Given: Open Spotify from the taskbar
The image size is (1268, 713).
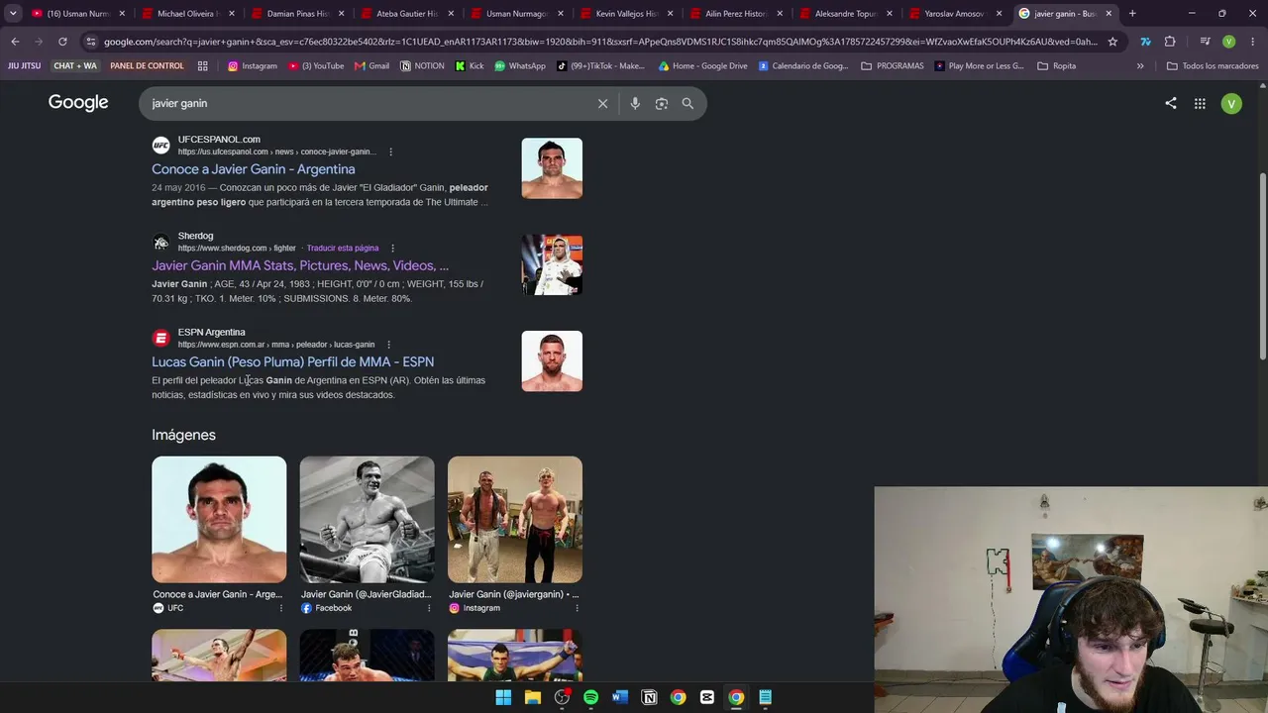Looking at the screenshot, I should (x=590, y=697).
